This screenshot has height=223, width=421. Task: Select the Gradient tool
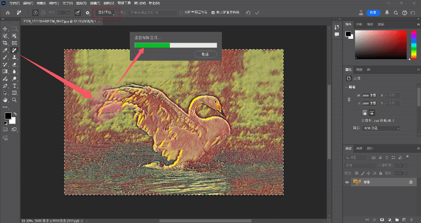click(5, 71)
